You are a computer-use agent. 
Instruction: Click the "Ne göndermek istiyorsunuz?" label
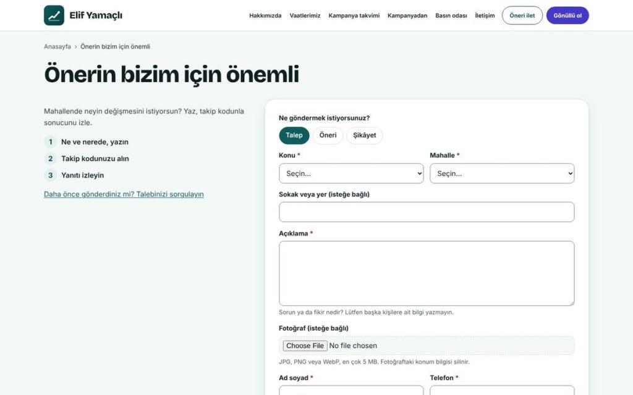(324, 118)
